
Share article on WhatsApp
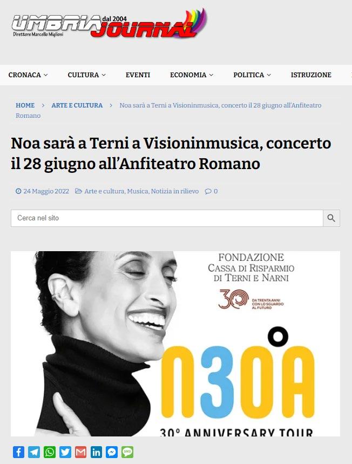tap(50, 452)
